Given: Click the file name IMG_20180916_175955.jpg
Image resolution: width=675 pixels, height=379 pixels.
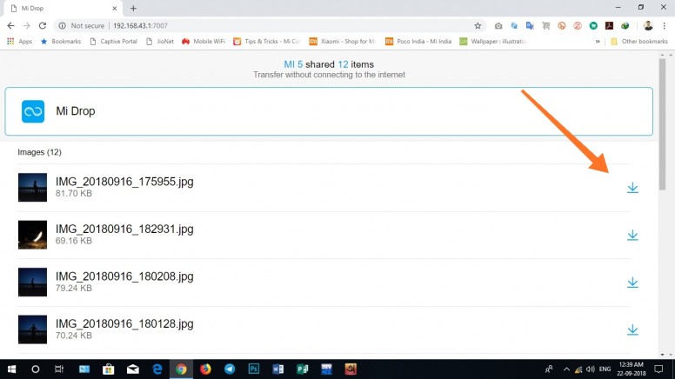Looking at the screenshot, I should [124, 182].
